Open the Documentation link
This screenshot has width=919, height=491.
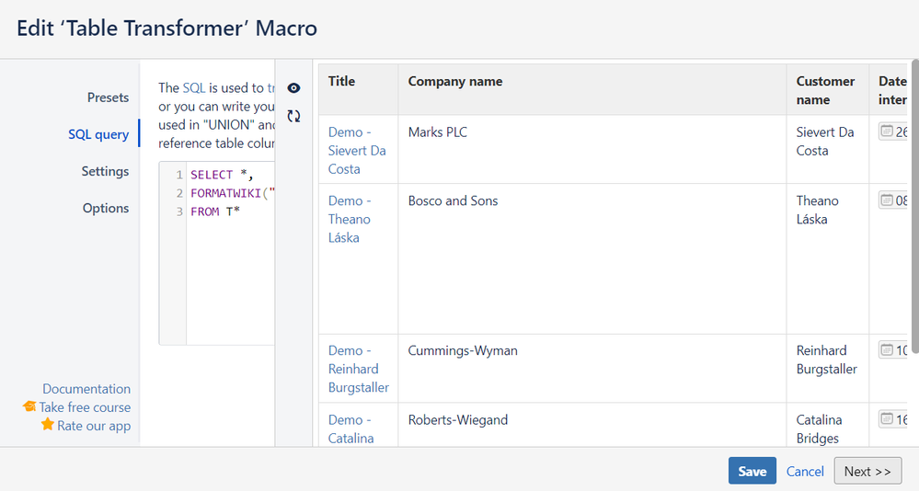[86, 389]
